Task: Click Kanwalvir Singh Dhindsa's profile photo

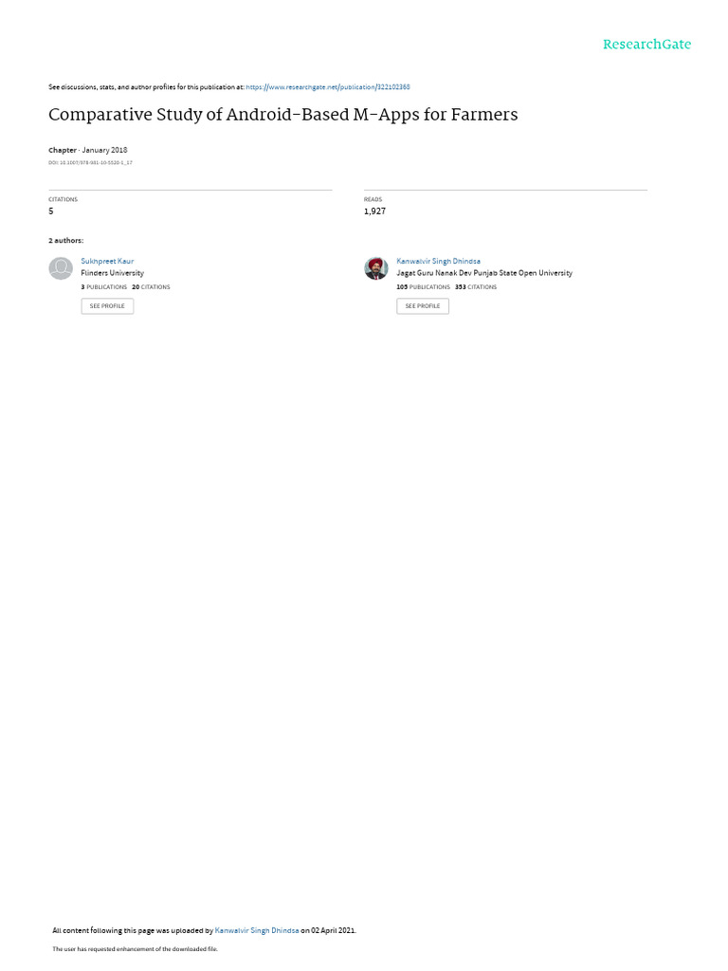Action: coord(375,268)
